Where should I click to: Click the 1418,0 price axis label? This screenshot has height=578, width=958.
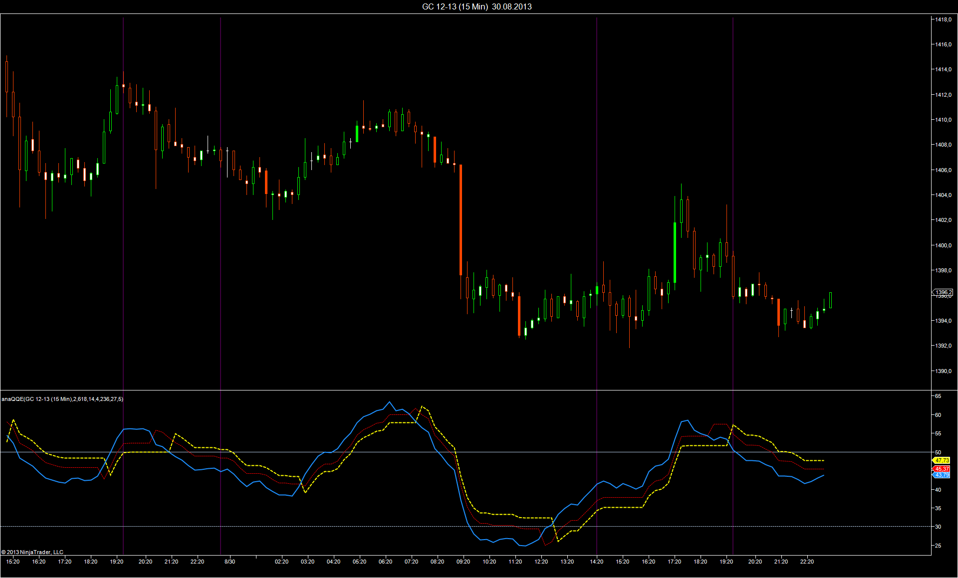point(943,19)
